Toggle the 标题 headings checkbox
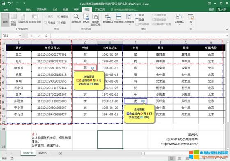 coord(58,23)
